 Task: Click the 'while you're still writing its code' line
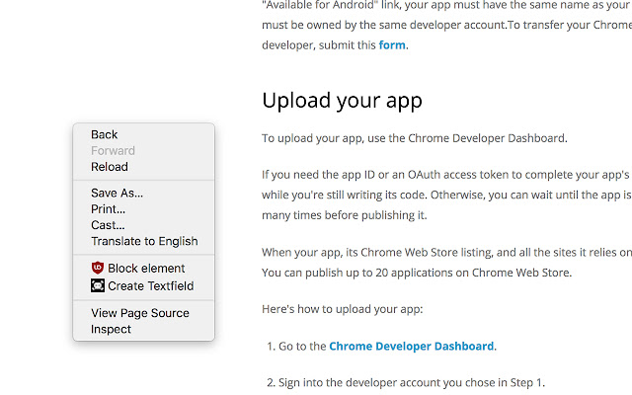(x=446, y=196)
